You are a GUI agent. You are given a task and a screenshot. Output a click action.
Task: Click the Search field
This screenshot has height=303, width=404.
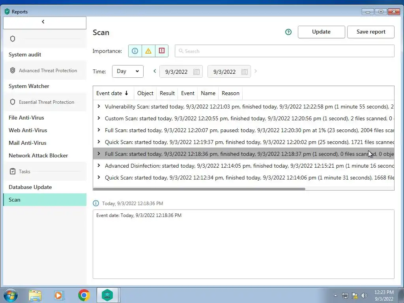click(284, 51)
